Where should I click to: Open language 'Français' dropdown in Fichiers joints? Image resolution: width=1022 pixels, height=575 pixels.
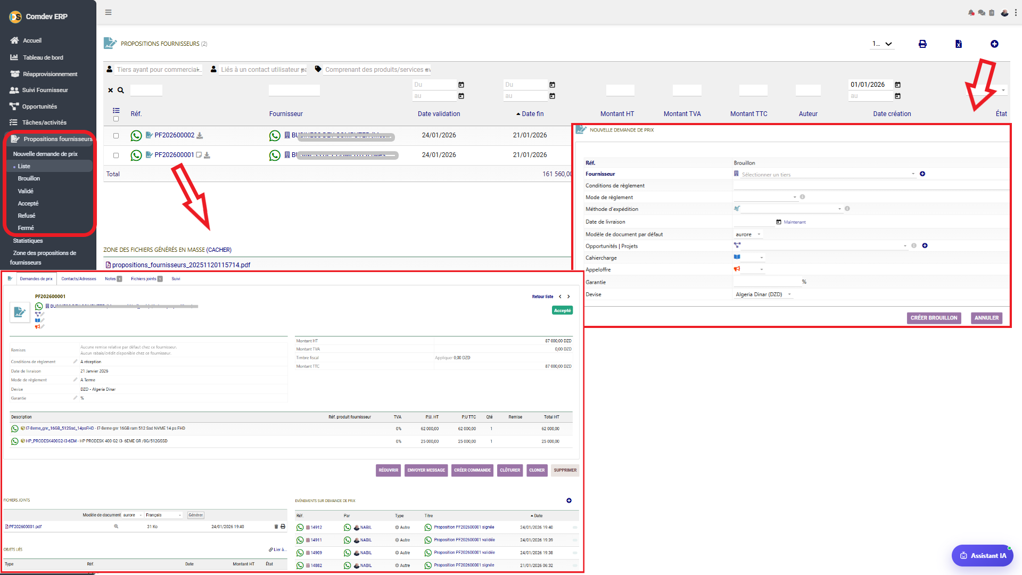pos(163,515)
